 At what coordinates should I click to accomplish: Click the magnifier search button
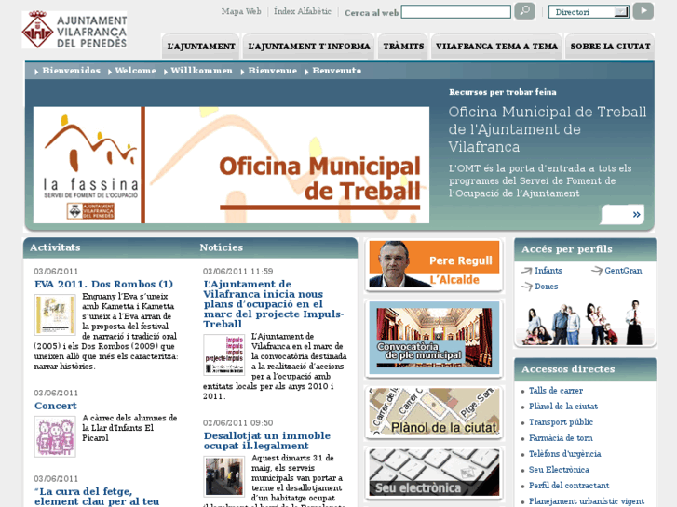[x=524, y=11]
